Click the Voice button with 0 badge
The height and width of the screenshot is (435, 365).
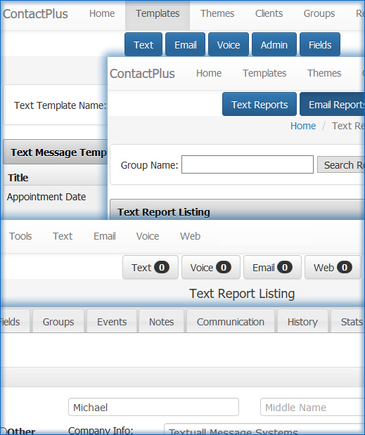[211, 268]
